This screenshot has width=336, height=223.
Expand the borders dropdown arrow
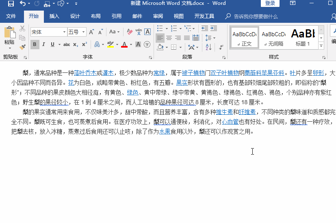180,47
